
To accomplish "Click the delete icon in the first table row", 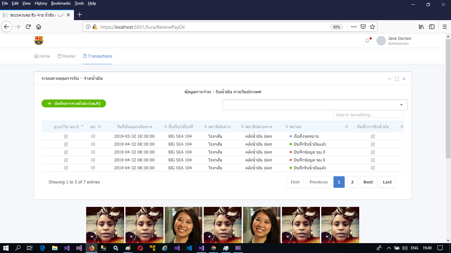I will point(93,136).
